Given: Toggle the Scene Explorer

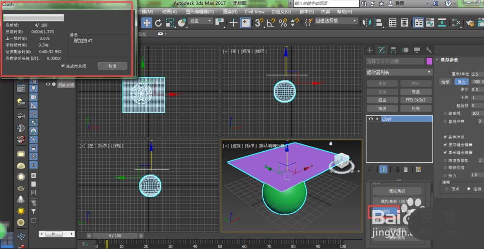Looking at the screenshot, I should (393, 23).
